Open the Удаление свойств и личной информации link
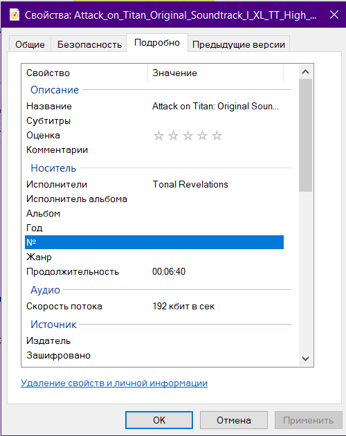The width and height of the screenshot is (346, 436). (114, 383)
